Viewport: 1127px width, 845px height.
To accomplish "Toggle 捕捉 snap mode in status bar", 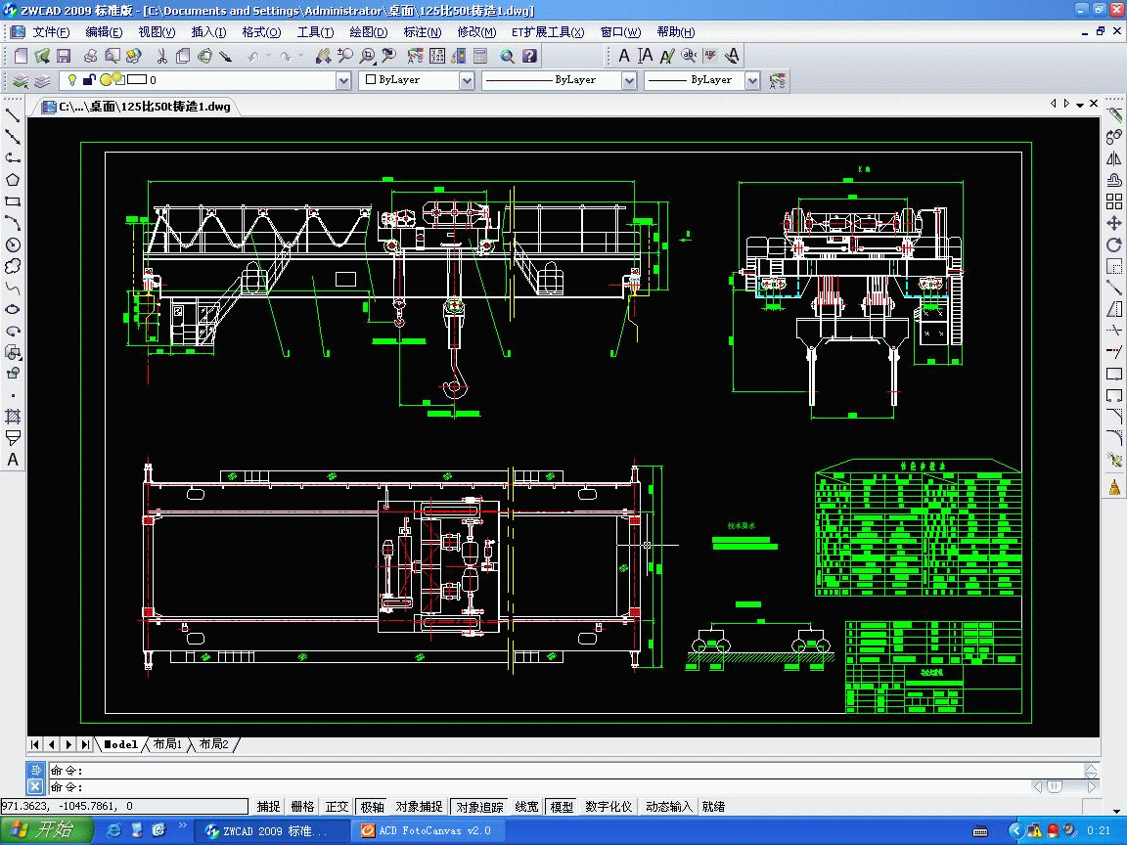I will coord(268,807).
